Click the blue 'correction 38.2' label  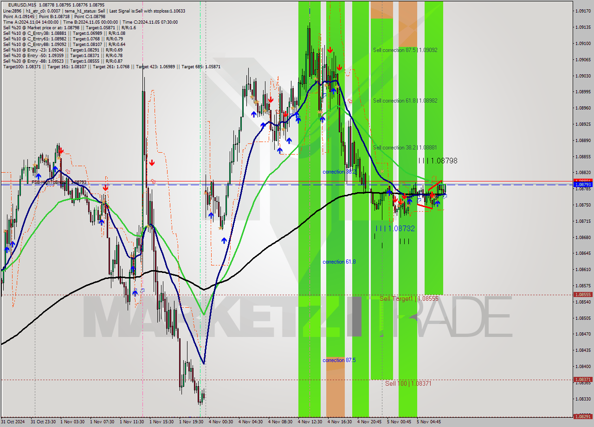point(339,172)
